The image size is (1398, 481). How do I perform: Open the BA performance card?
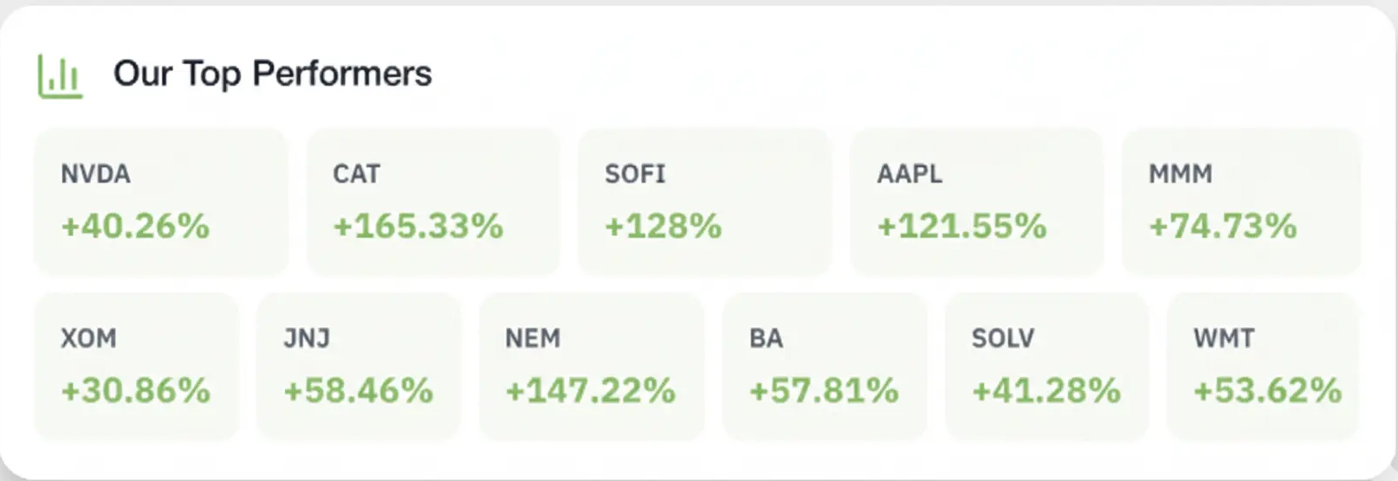(824, 366)
